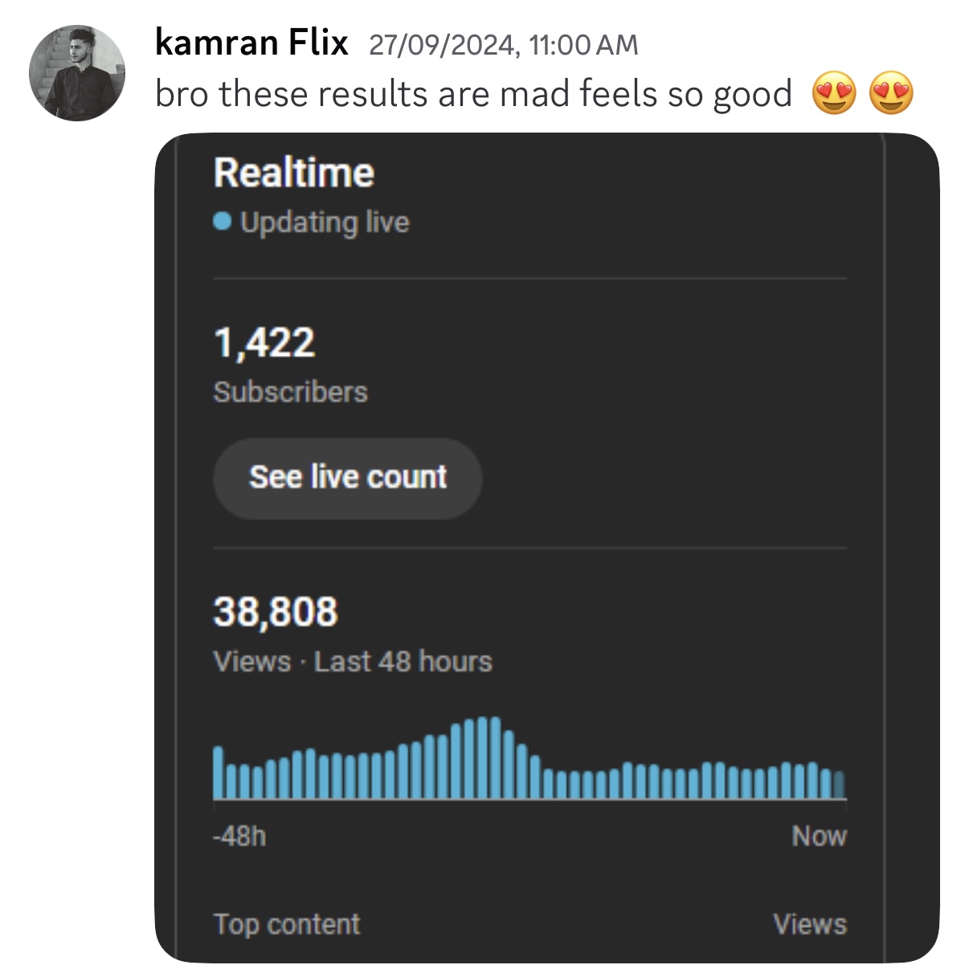Click the Now axis label
This screenshot has width=969, height=969.
(x=820, y=836)
